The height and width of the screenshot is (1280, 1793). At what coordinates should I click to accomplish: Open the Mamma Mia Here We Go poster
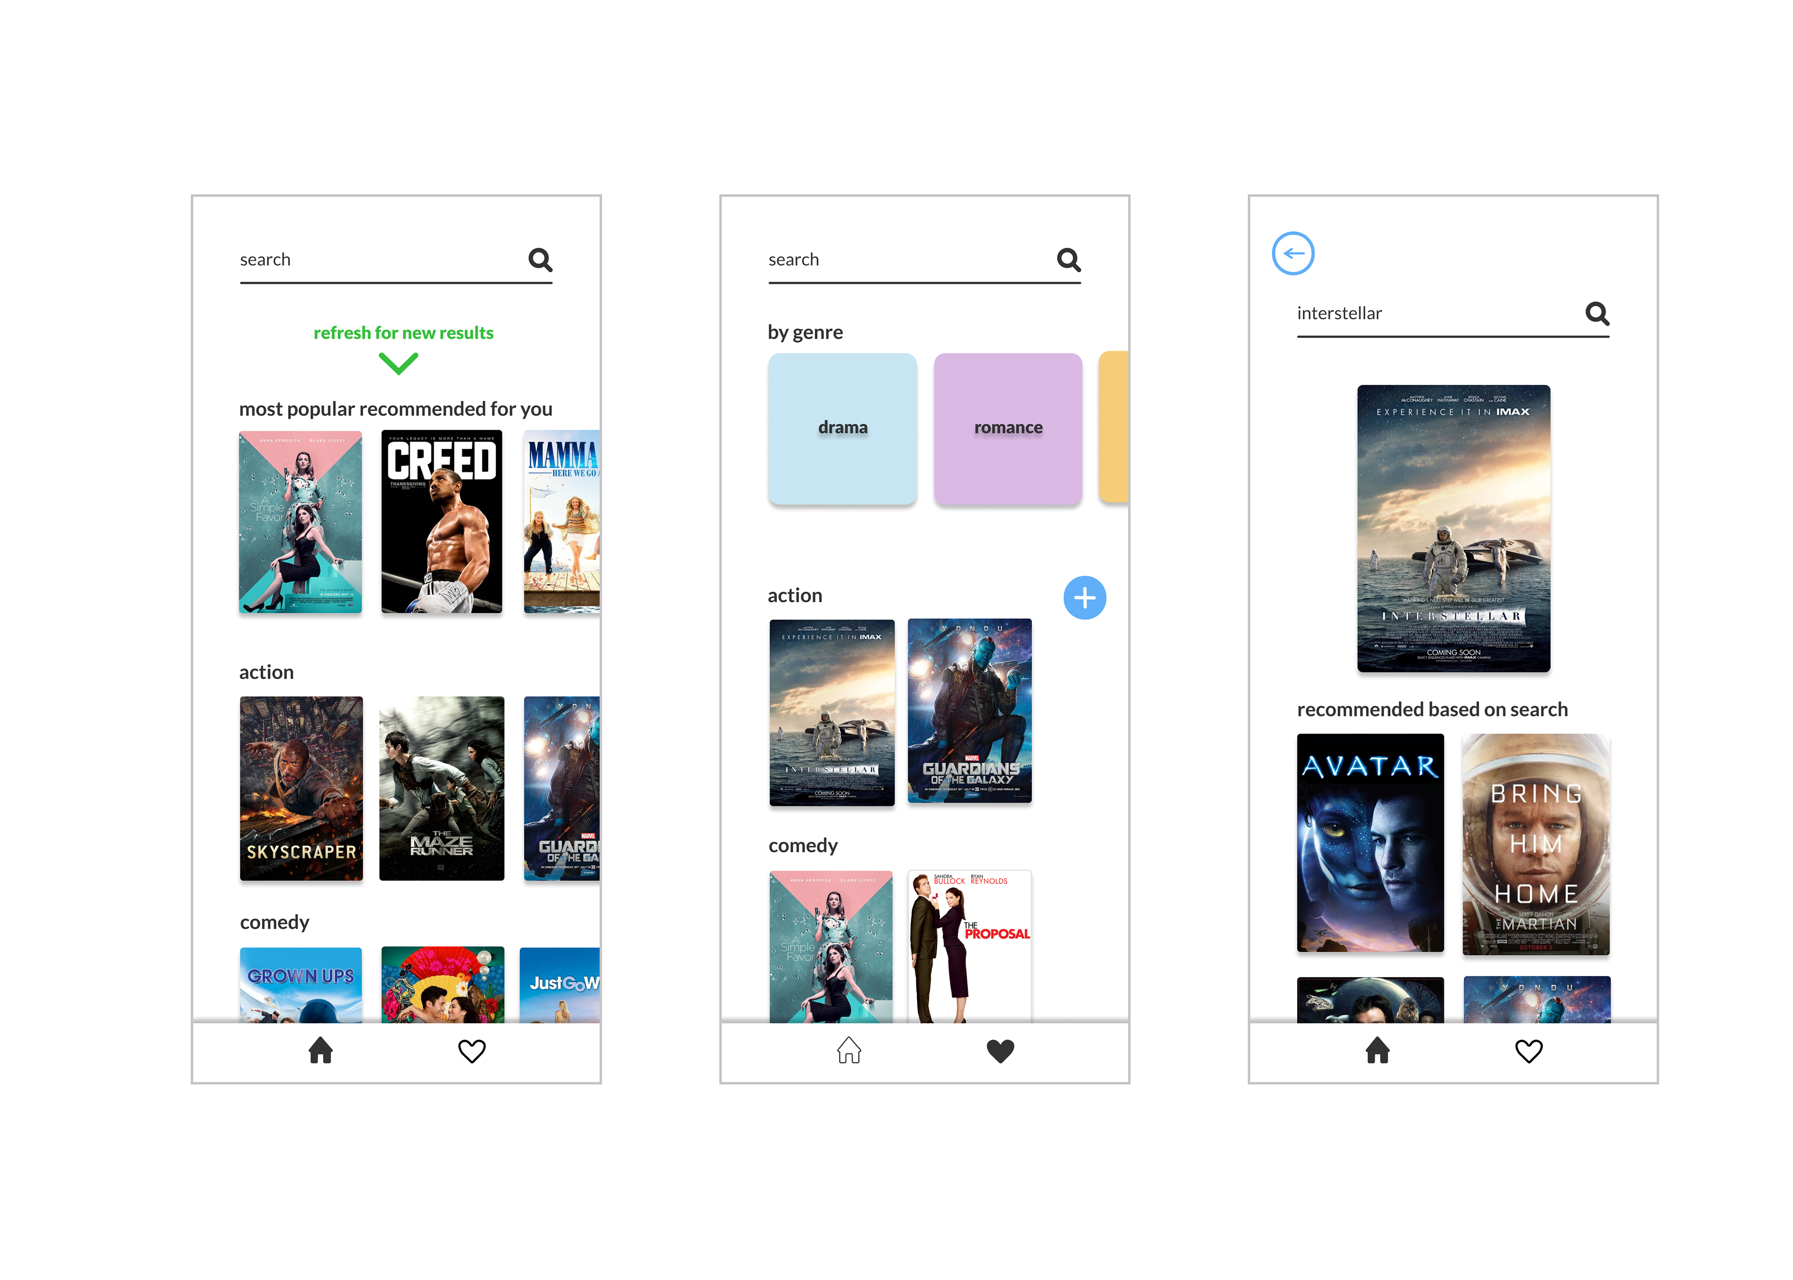[x=562, y=521]
